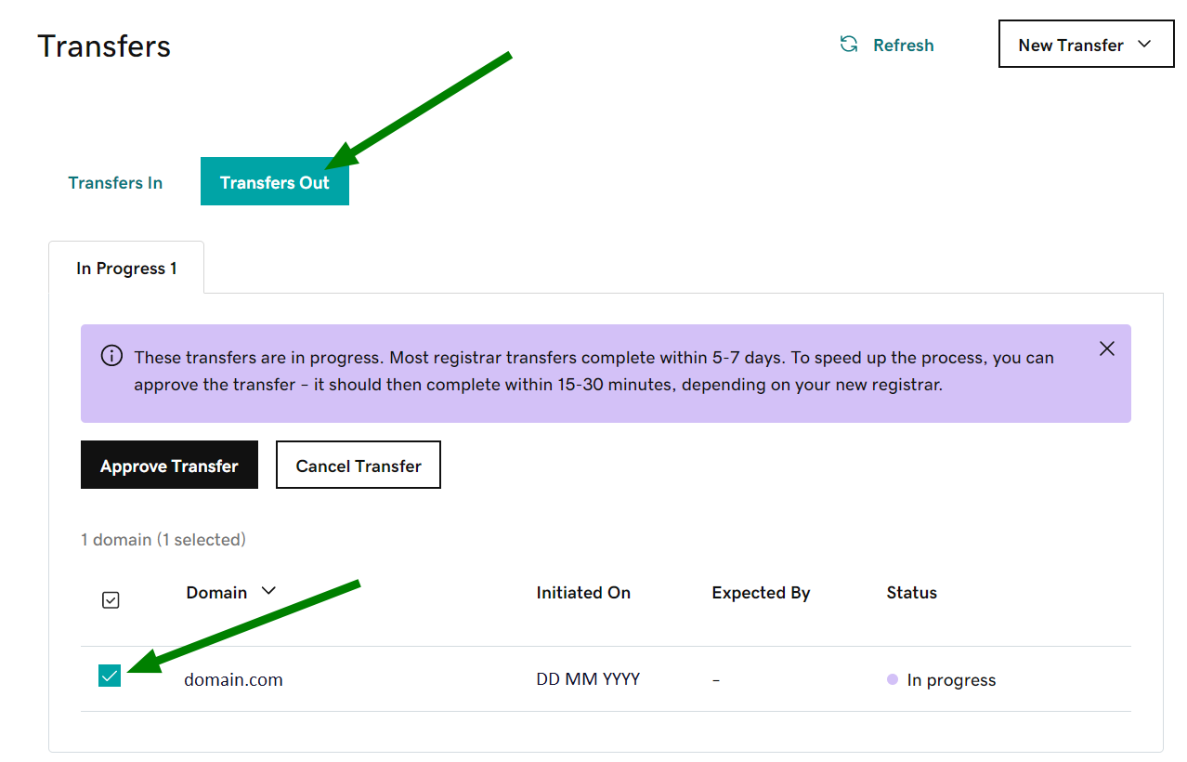This screenshot has width=1187, height=762.
Task: Click the domain.com entry in the table
Action: coord(233,679)
